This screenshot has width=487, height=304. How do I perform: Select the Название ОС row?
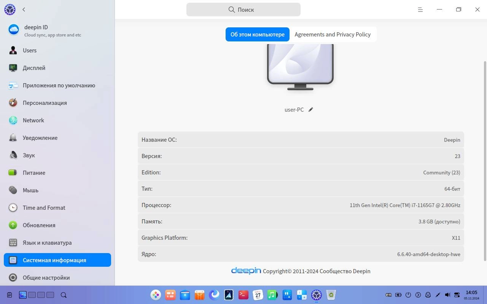tap(301, 139)
